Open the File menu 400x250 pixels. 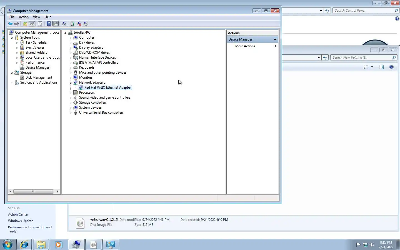point(12,17)
